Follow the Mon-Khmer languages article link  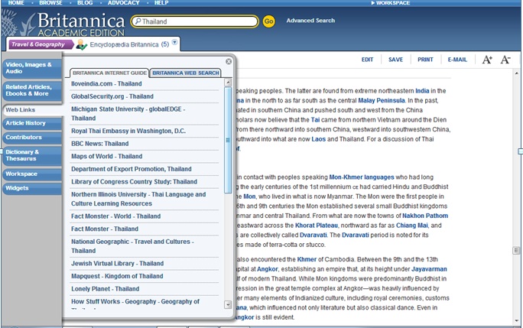362,177
